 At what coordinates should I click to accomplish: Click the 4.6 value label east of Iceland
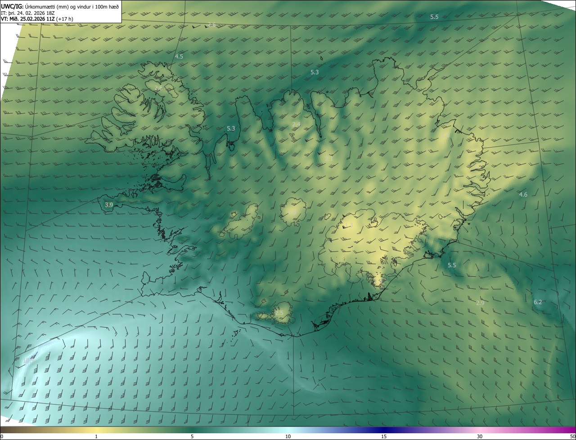click(x=523, y=194)
